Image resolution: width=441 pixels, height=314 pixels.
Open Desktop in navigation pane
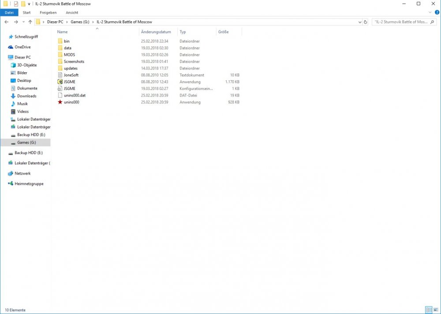coord(21,80)
